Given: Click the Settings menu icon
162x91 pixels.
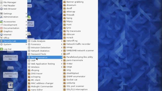Looking at the screenshot, I should [2, 13].
